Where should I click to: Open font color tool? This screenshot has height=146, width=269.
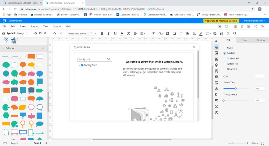point(122,33)
